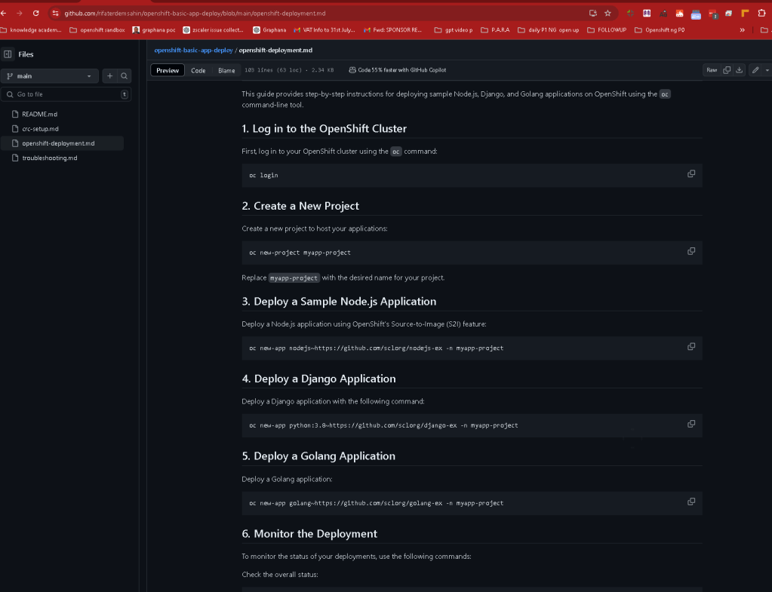Open the font 'Aa' browser extension
This screenshot has width=772, height=592.
pyautogui.click(x=663, y=14)
